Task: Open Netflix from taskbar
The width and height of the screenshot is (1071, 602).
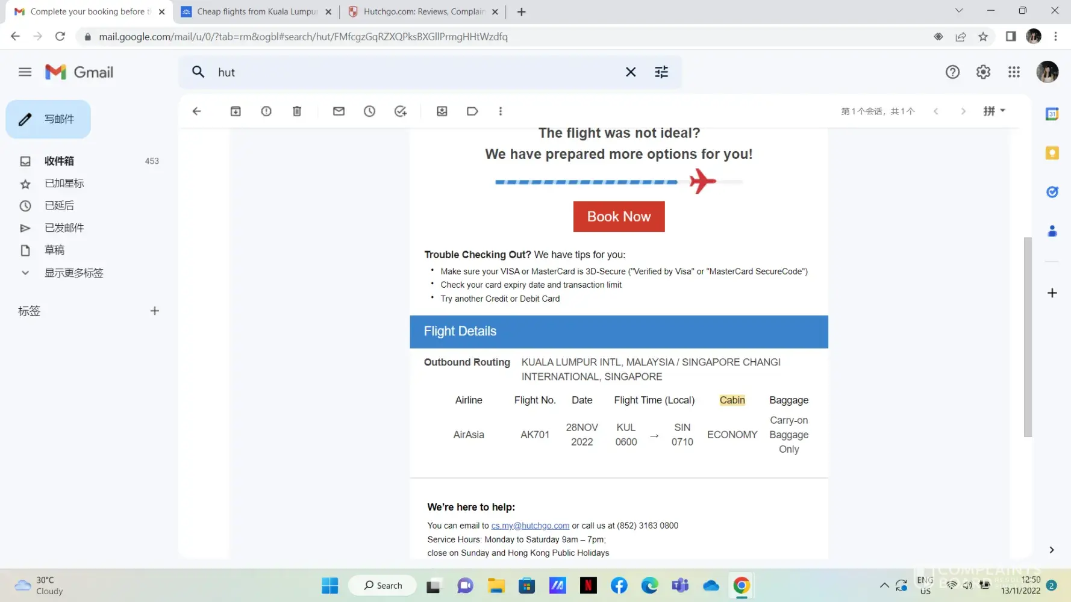Action: (589, 585)
